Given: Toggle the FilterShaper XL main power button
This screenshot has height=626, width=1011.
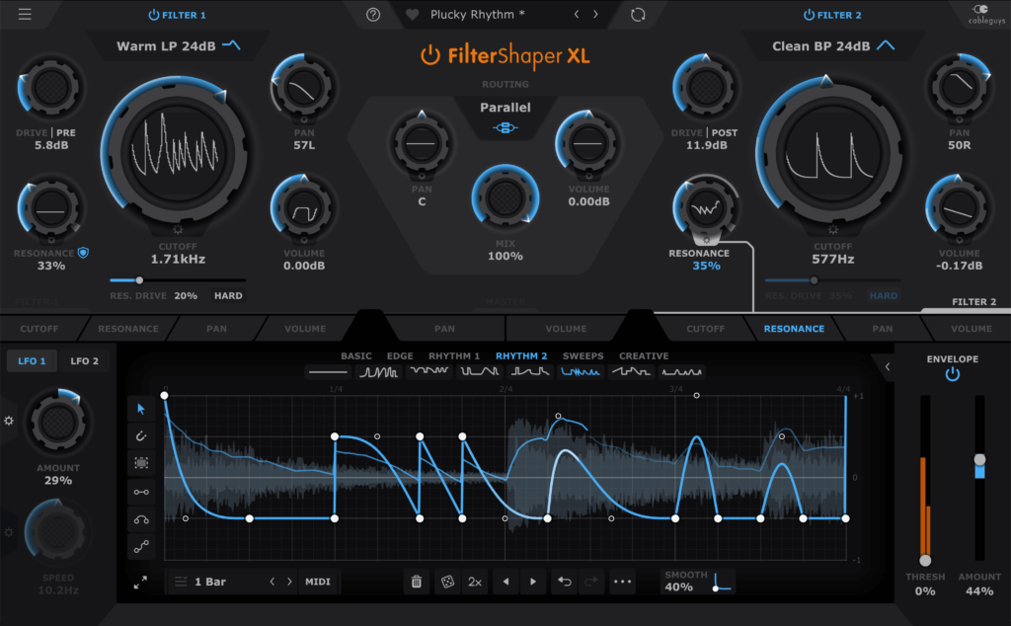Looking at the screenshot, I should tap(430, 55).
